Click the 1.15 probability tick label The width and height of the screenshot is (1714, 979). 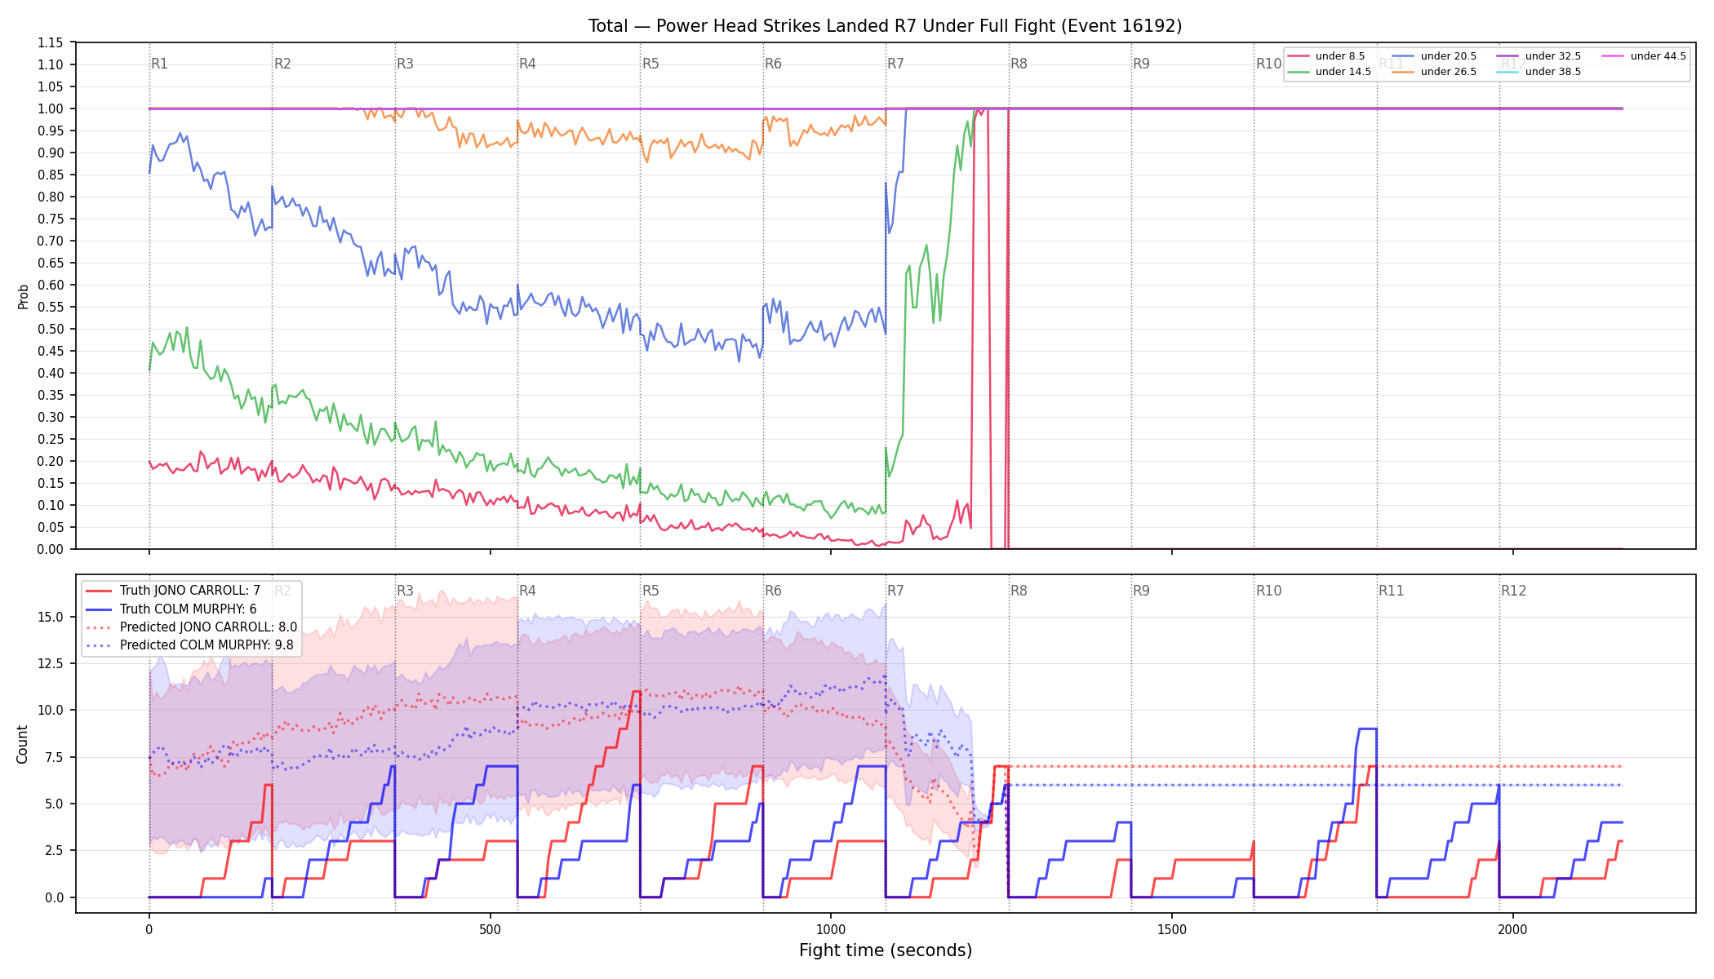pyautogui.click(x=51, y=42)
